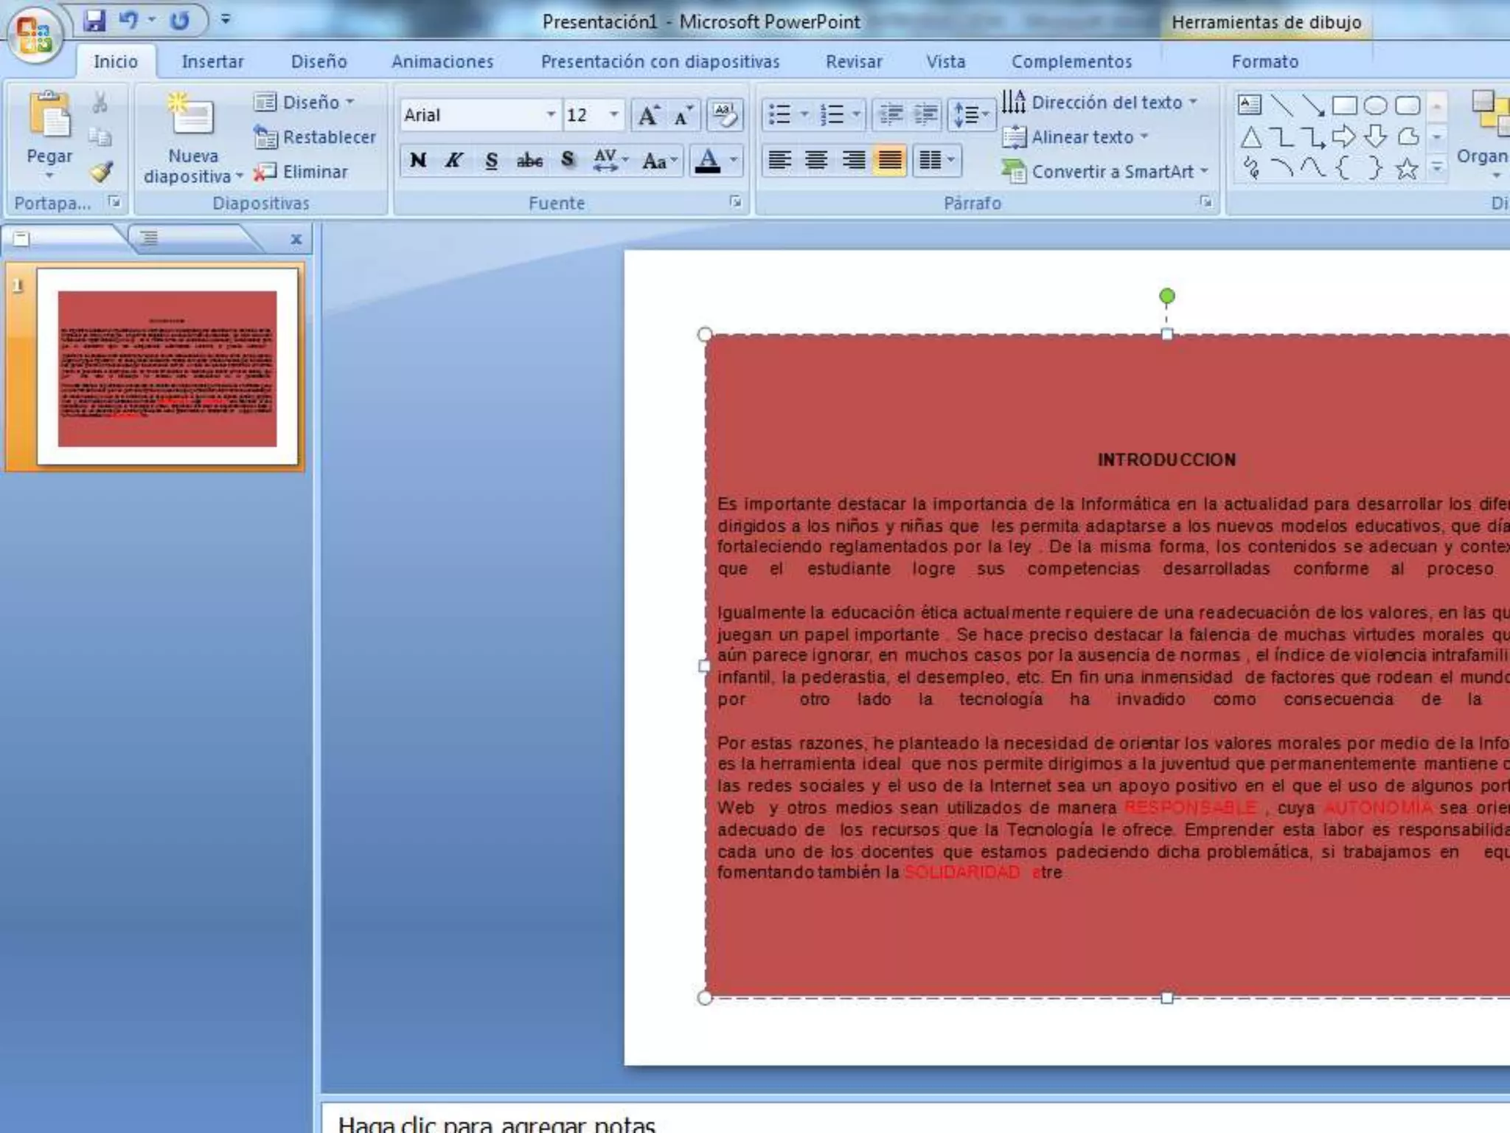1510x1133 pixels.
Task: Click the Increase Font Size icon
Action: coord(648,116)
